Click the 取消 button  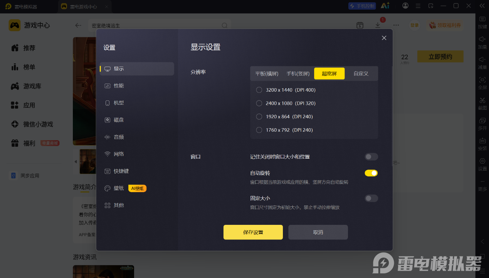(x=318, y=232)
